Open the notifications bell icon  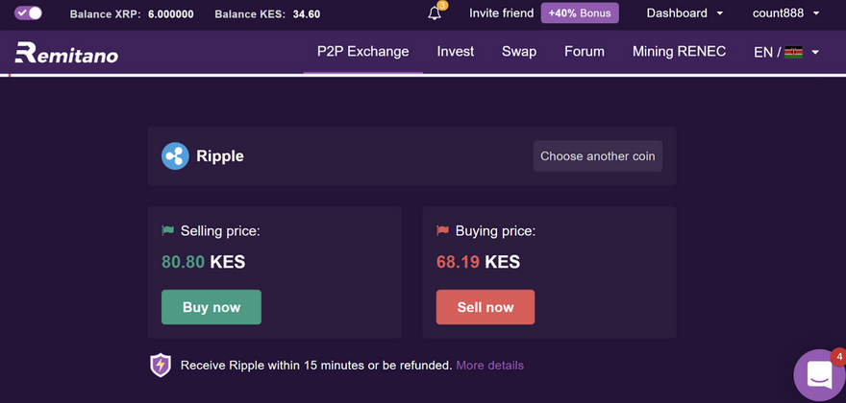[x=435, y=13]
